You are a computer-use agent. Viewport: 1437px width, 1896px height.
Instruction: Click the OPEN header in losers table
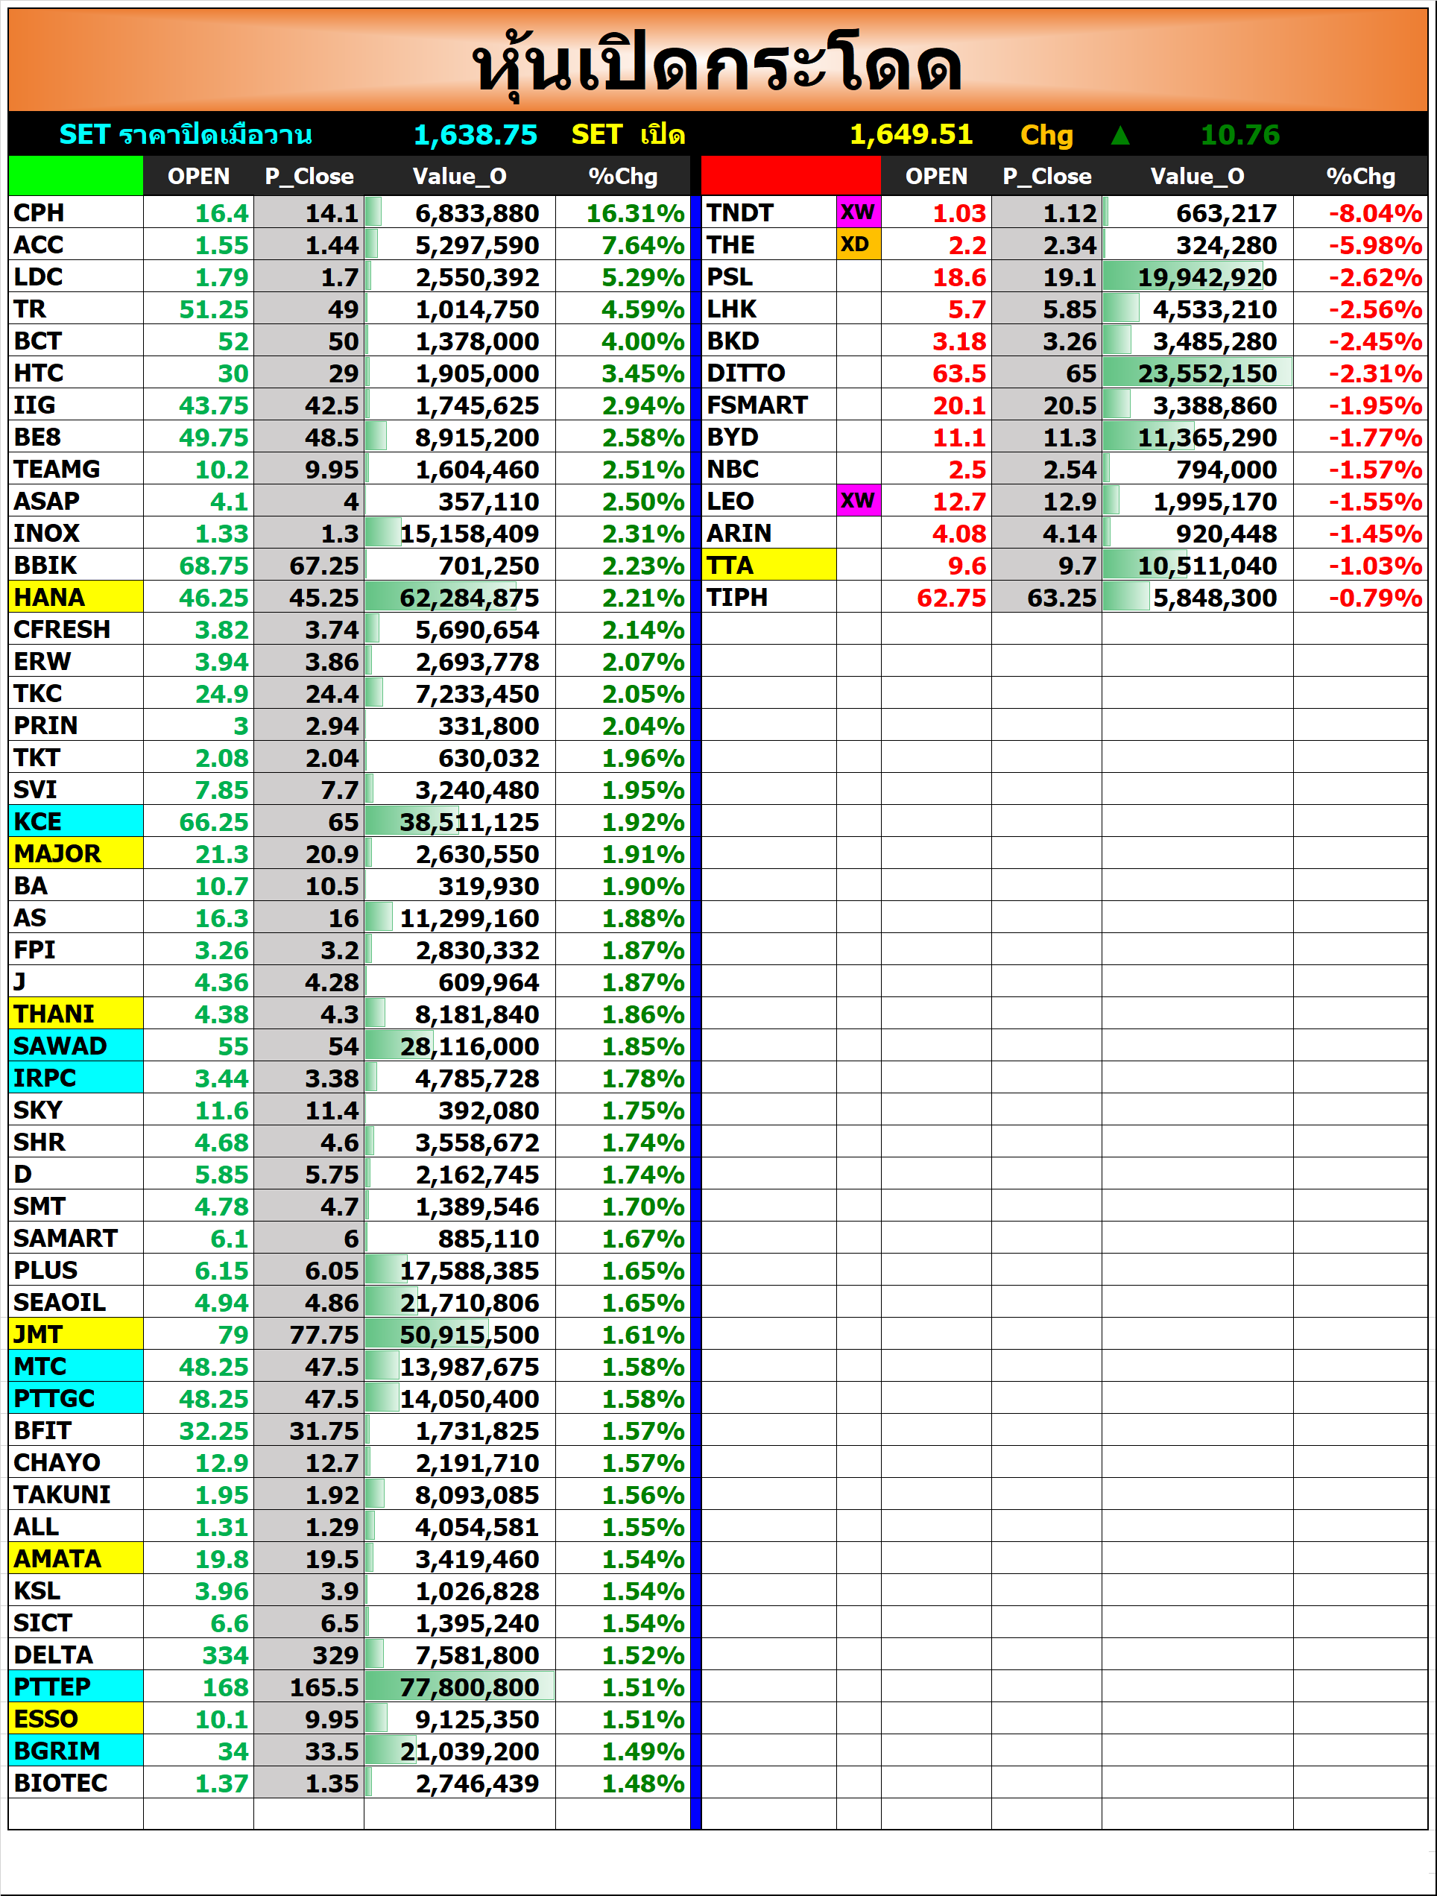click(x=936, y=176)
